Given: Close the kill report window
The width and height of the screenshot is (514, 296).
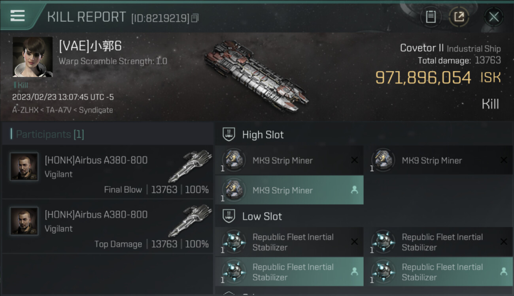Looking at the screenshot, I should click(x=493, y=17).
